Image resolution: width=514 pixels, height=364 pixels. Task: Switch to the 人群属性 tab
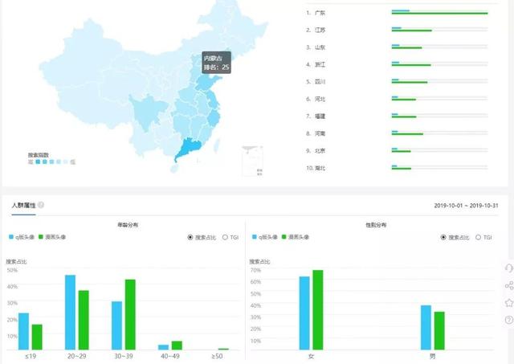click(x=22, y=205)
